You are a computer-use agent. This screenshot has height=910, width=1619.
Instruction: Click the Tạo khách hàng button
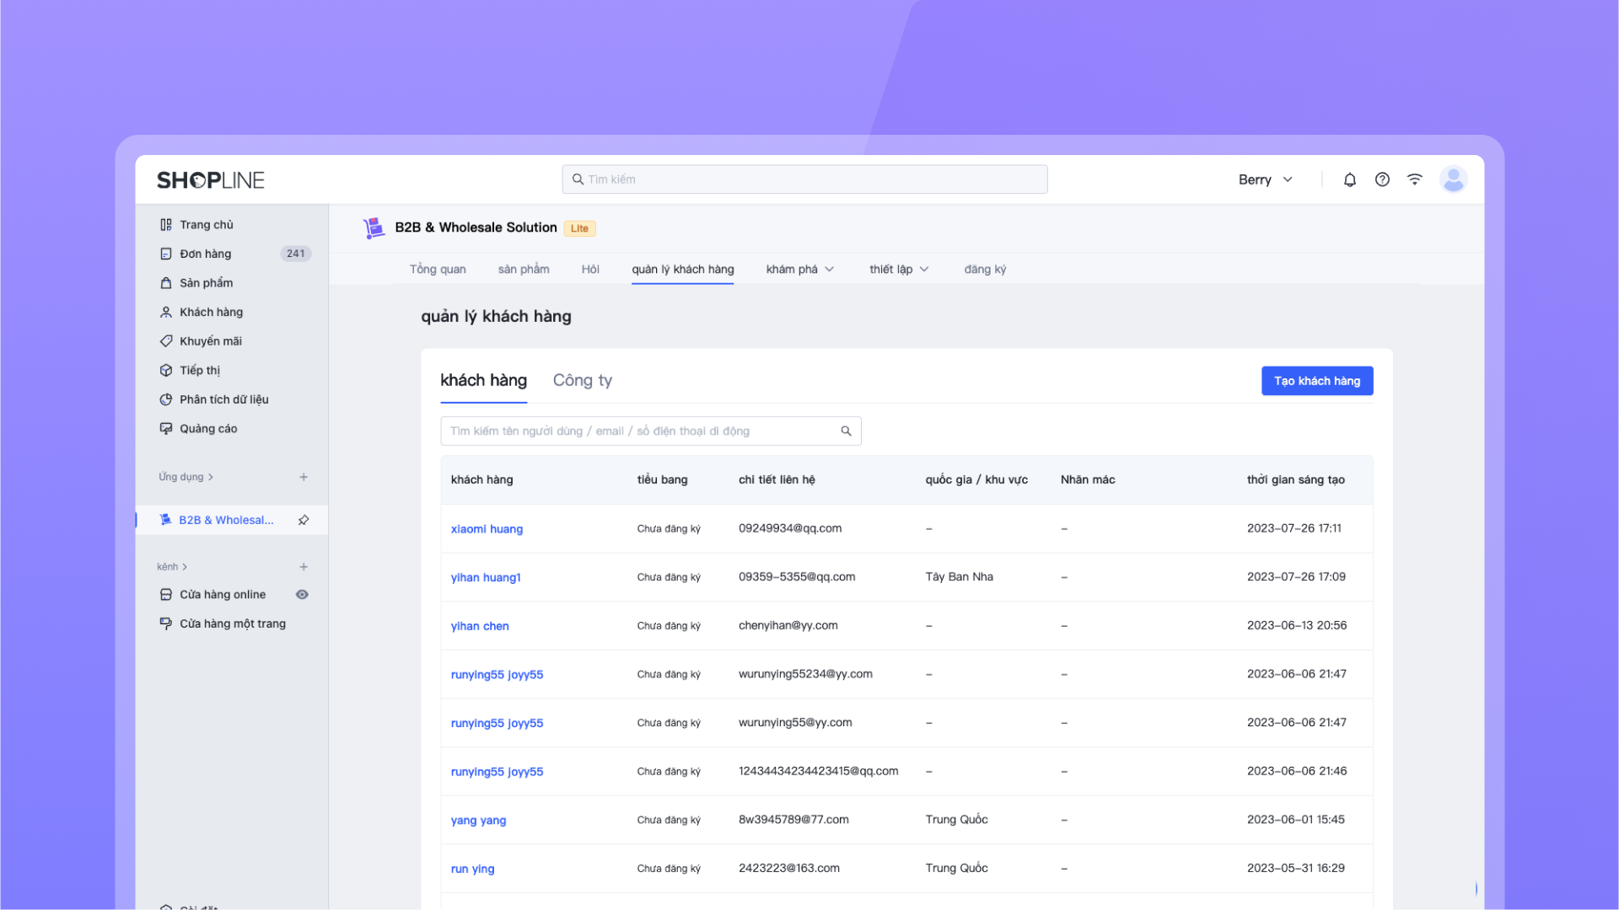(1316, 381)
